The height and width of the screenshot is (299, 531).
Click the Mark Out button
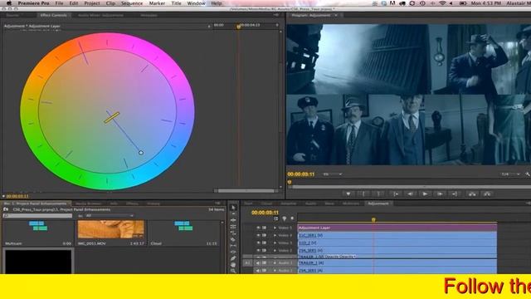[378, 194]
